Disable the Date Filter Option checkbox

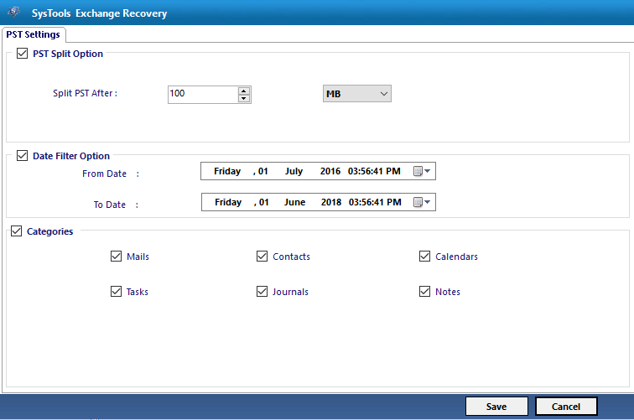point(22,156)
